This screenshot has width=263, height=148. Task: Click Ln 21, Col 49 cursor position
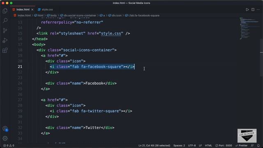pyautogui.click(x=155, y=146)
